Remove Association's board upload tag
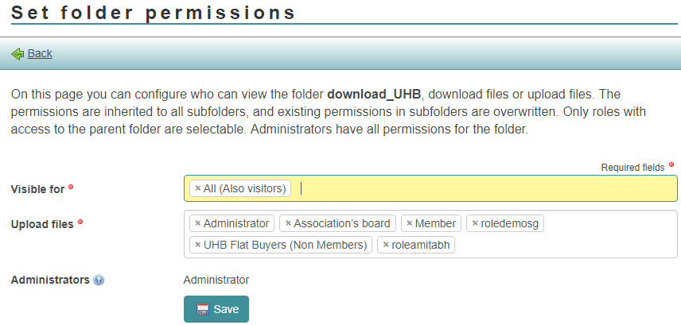Viewport: 681px width, 325px height. (288, 223)
